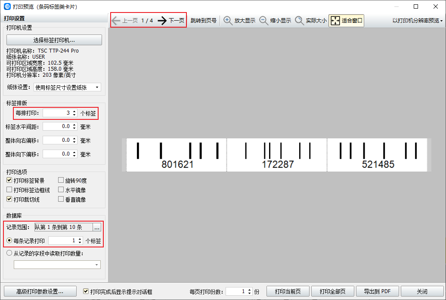Uncheck 打印标签背景 checkbox
The image size is (446, 300).
(x=9, y=180)
